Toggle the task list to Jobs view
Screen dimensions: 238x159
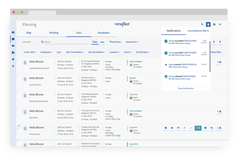[102, 42]
